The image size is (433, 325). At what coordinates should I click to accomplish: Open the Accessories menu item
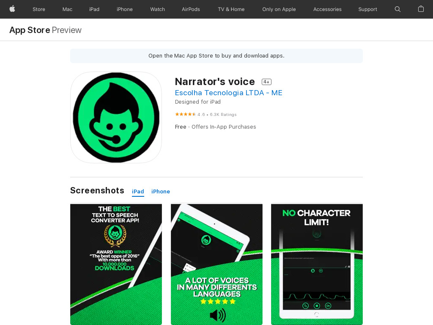click(x=327, y=9)
